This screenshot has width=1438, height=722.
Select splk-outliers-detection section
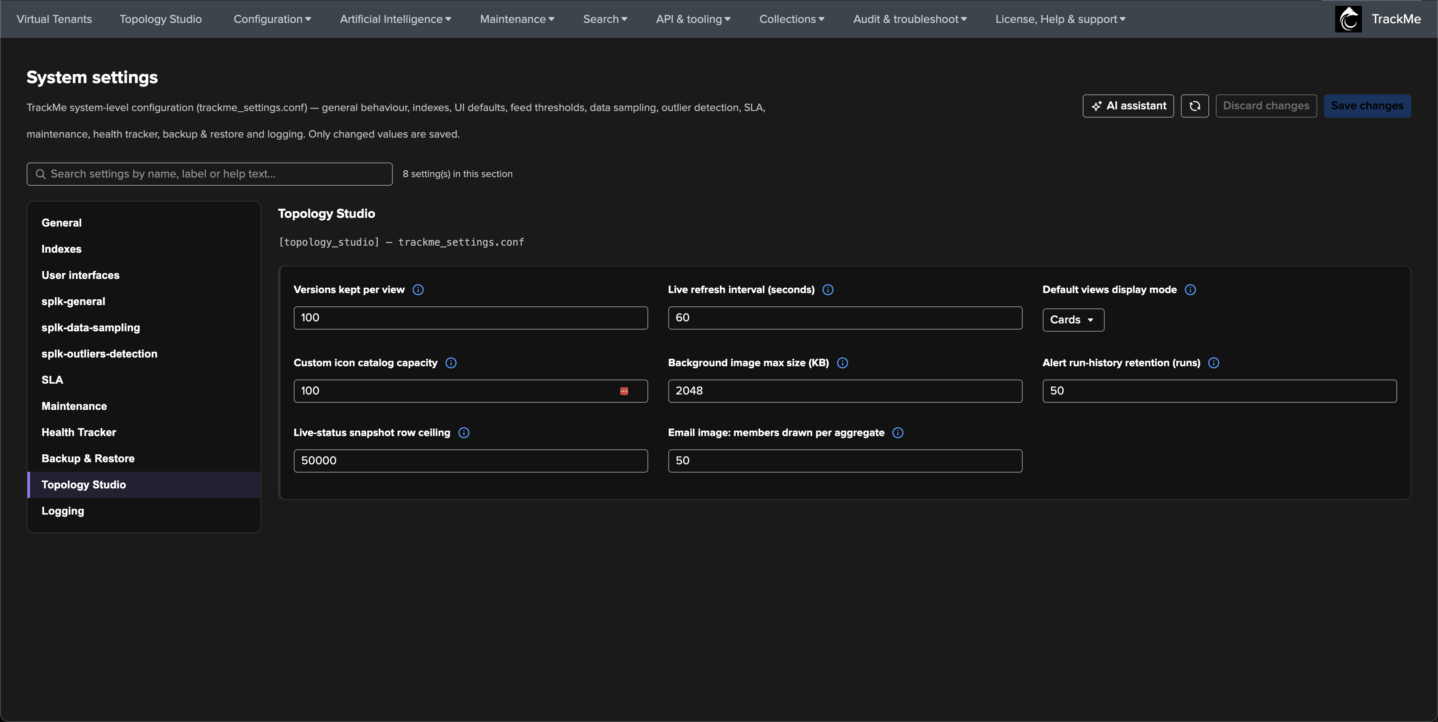click(144, 354)
